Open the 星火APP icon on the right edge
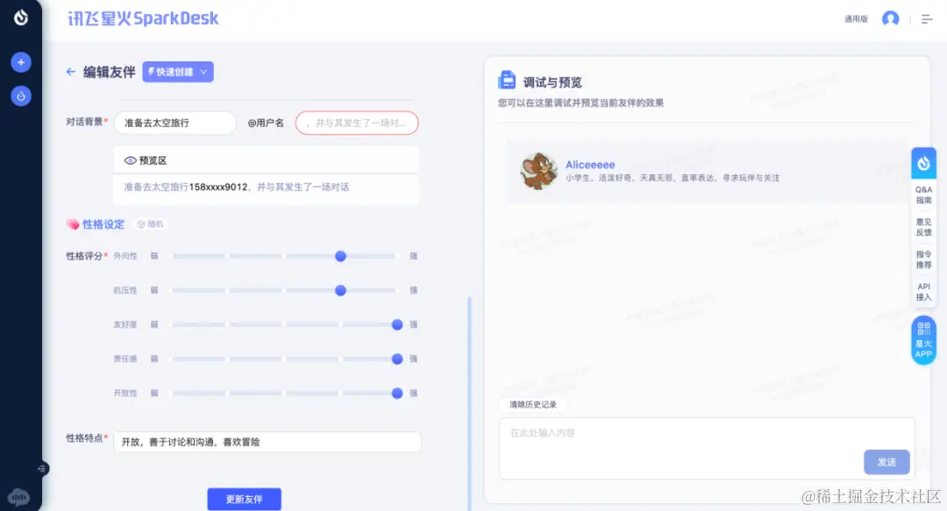 (x=922, y=340)
